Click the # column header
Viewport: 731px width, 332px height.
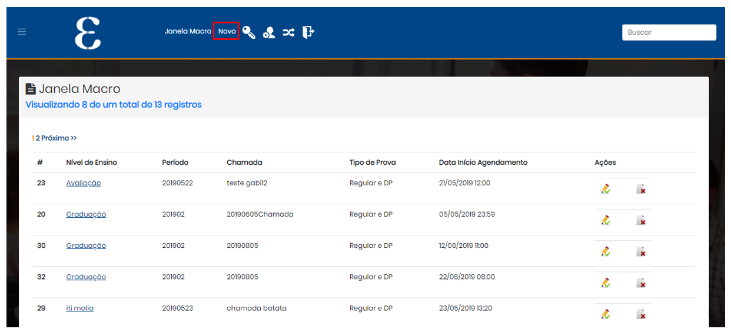40,162
